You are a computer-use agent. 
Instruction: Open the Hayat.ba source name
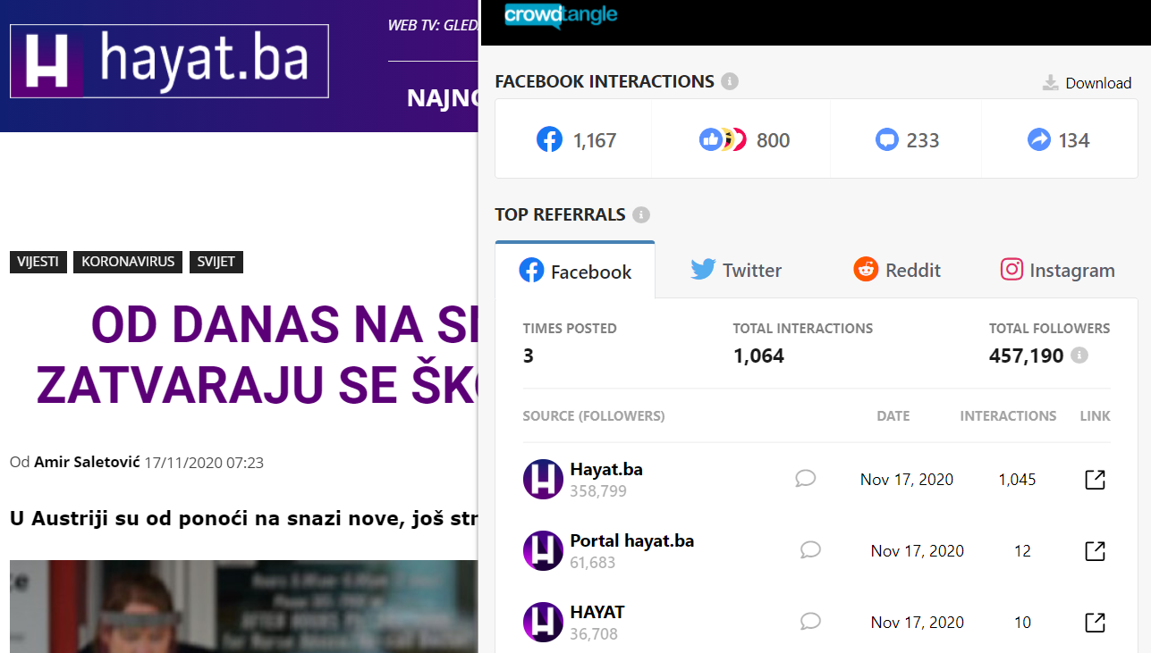tap(606, 469)
